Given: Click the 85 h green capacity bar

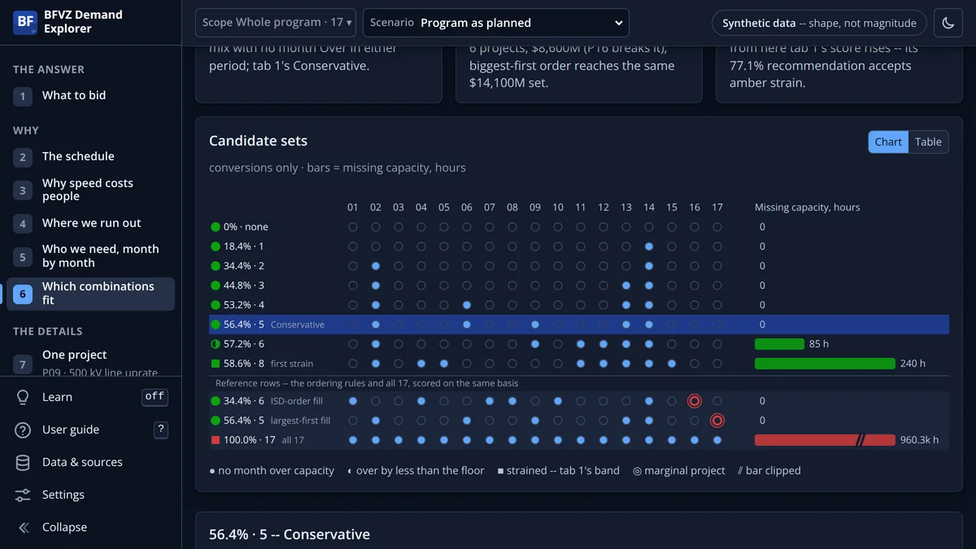Looking at the screenshot, I should click(x=779, y=344).
